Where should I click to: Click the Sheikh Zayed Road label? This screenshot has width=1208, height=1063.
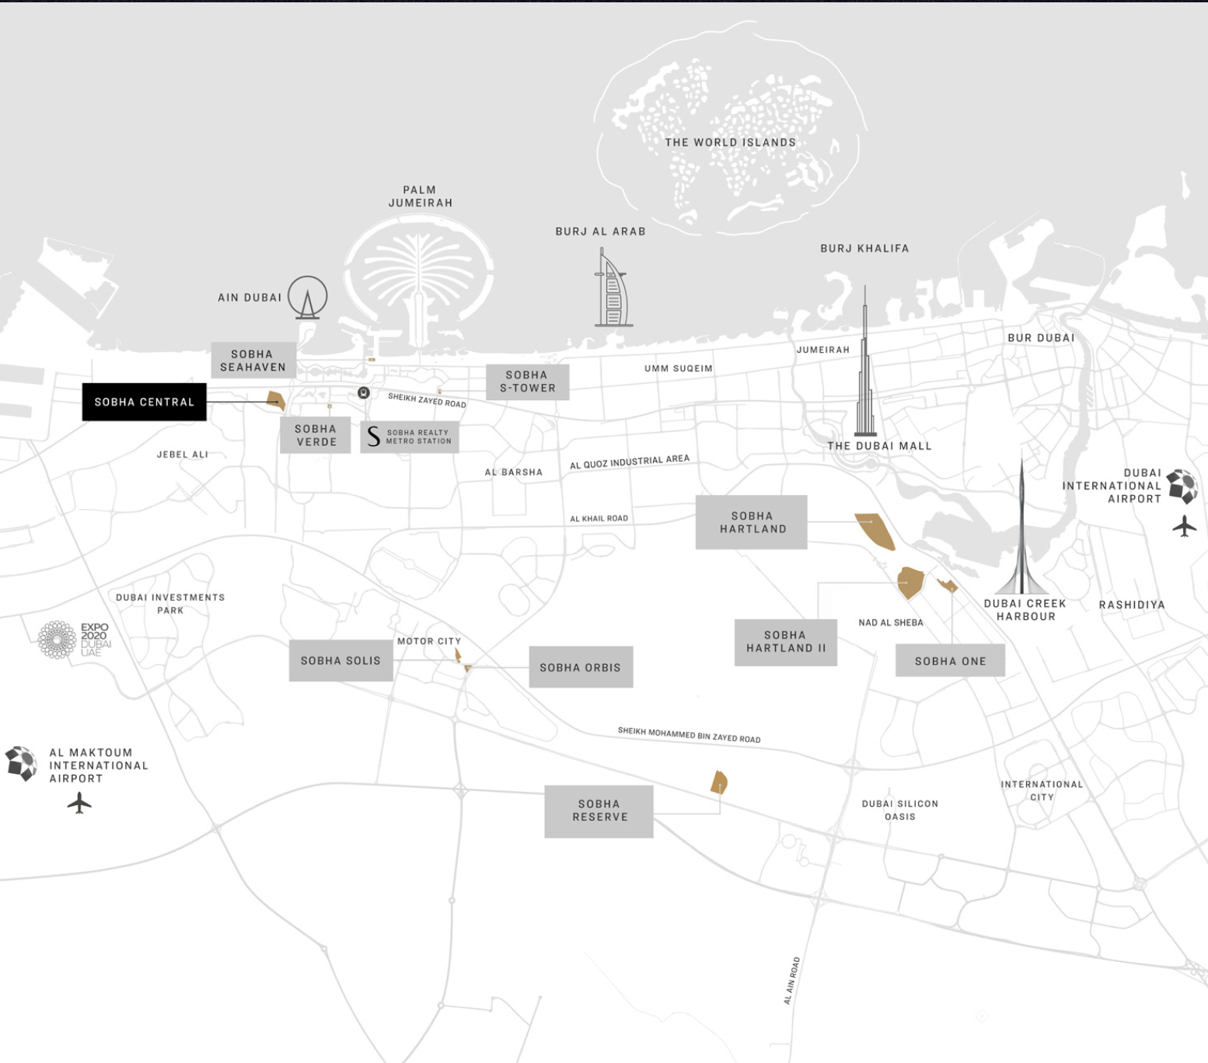click(x=427, y=400)
